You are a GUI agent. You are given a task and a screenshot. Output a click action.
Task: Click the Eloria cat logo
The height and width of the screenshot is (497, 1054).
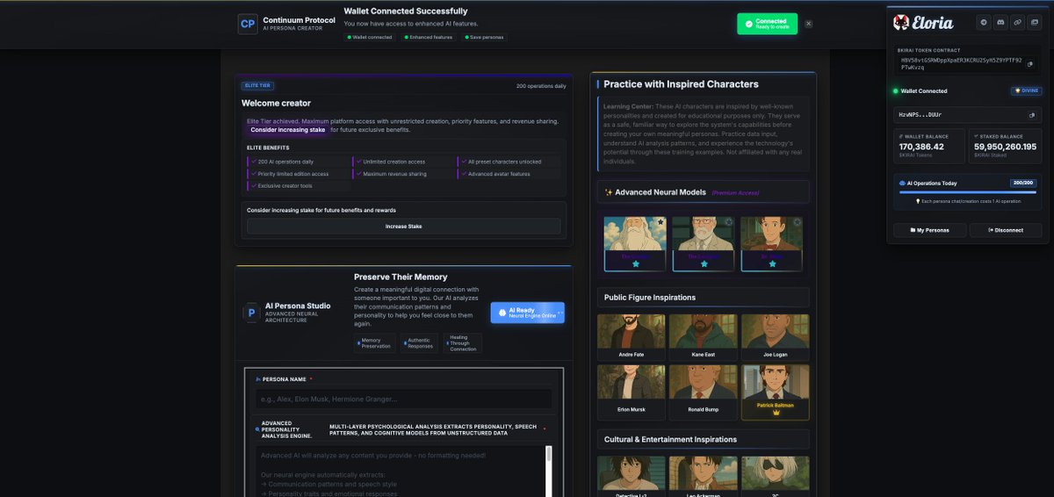tap(901, 22)
